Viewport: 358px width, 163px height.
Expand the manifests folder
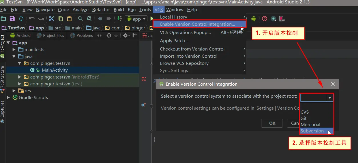pyautogui.click(x=14, y=50)
